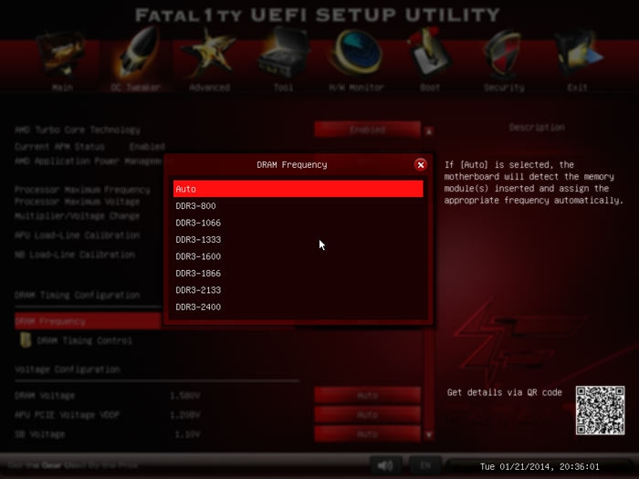This screenshot has width=639, height=479.
Task: Click the Security tab label
Action: (504, 88)
